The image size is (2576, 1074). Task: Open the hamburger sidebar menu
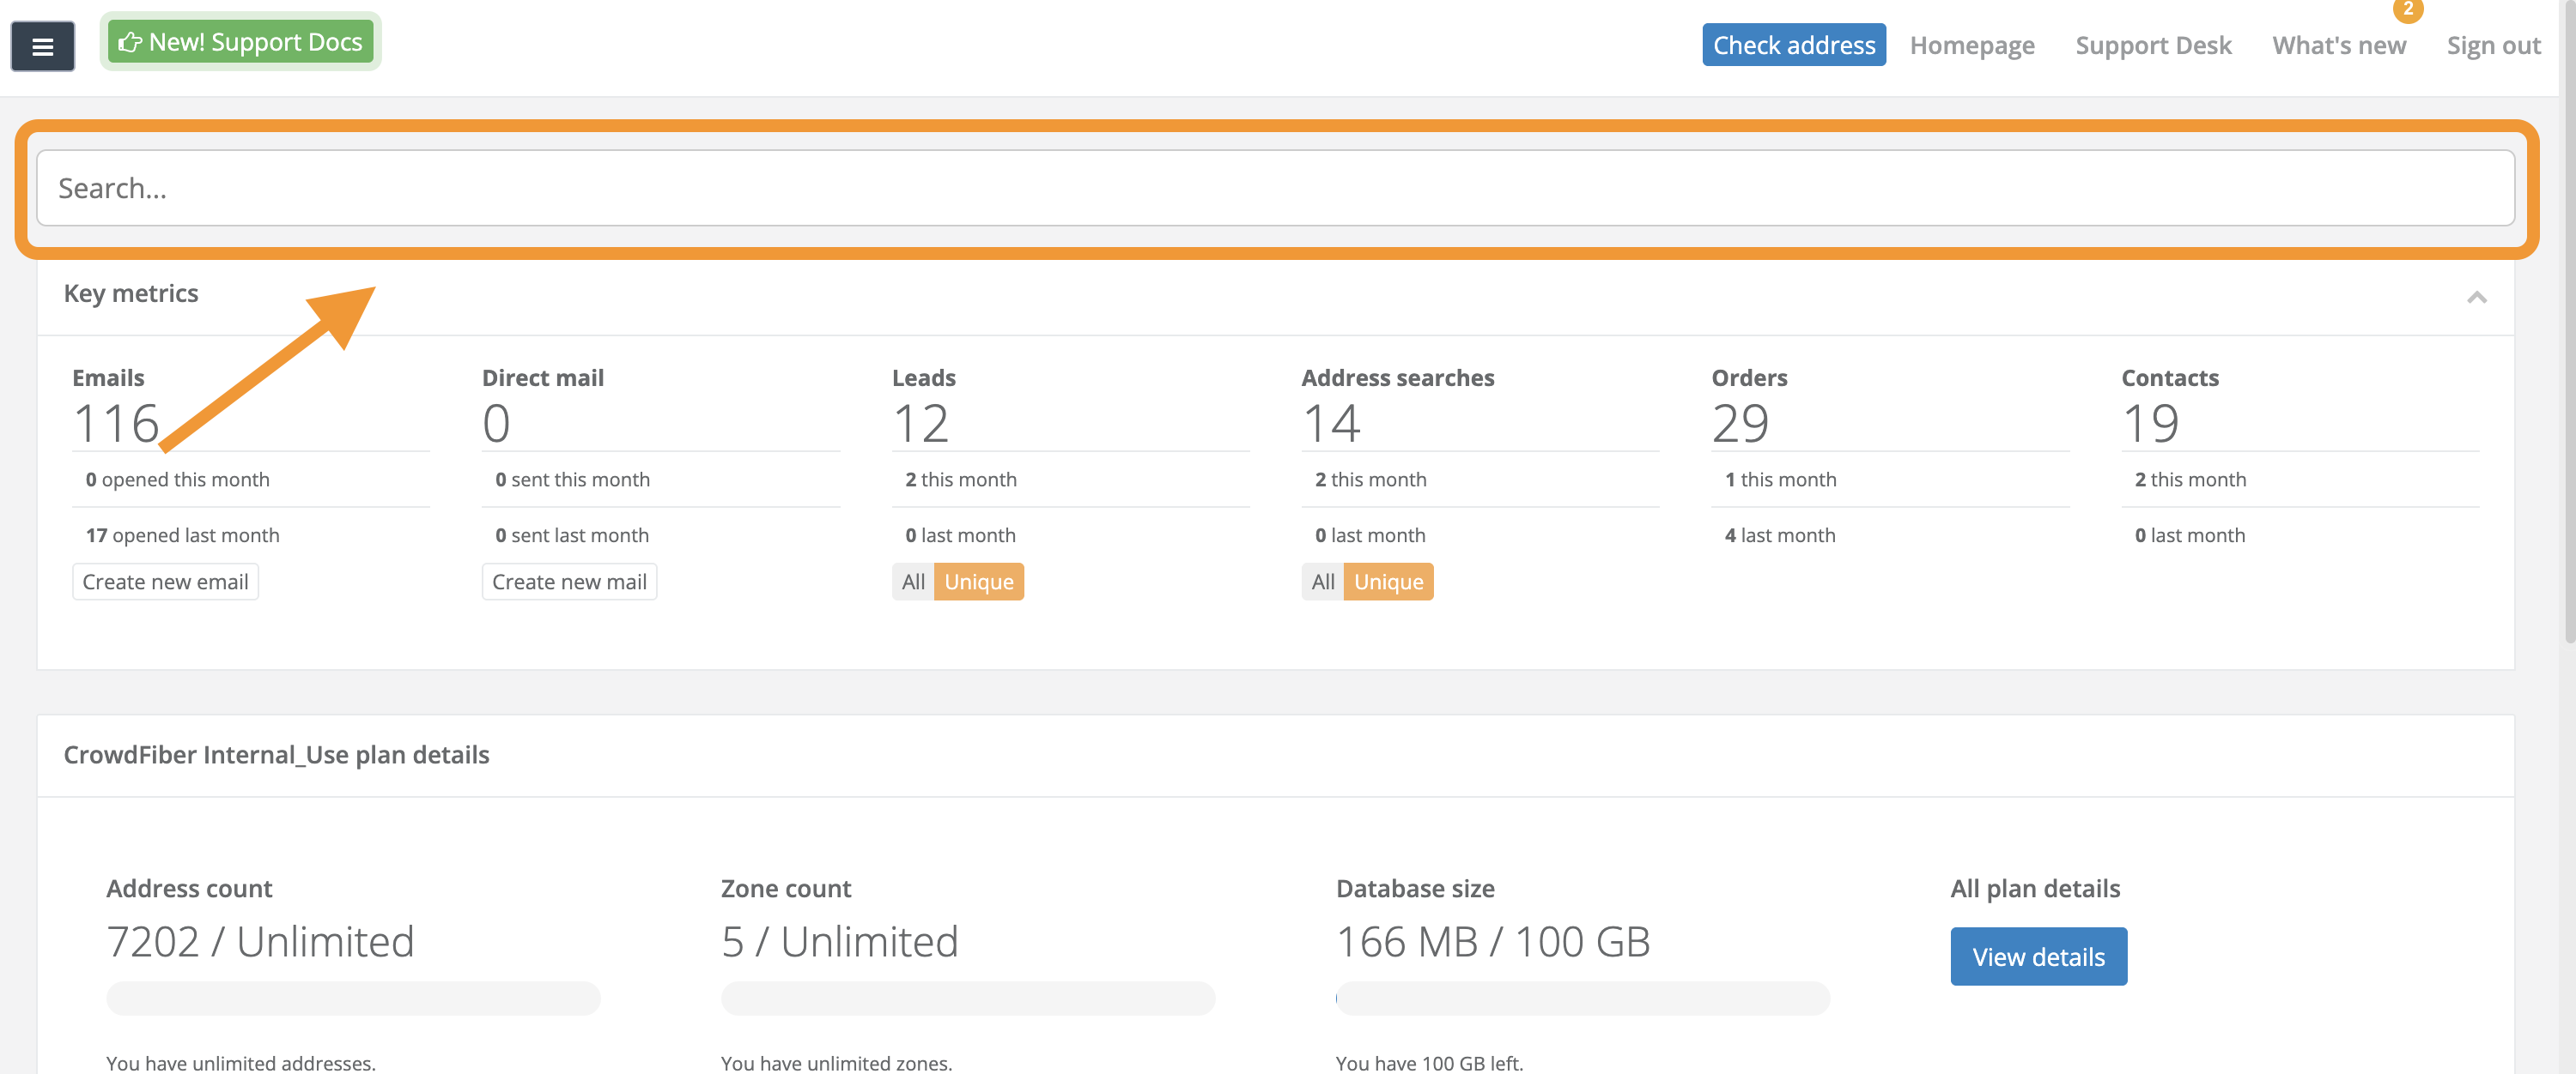pos(42,46)
